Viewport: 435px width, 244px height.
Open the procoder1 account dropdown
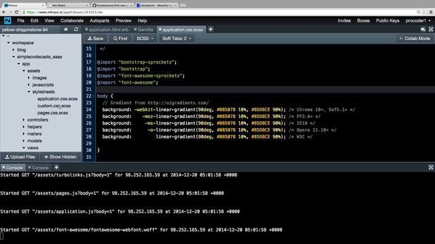[418, 21]
